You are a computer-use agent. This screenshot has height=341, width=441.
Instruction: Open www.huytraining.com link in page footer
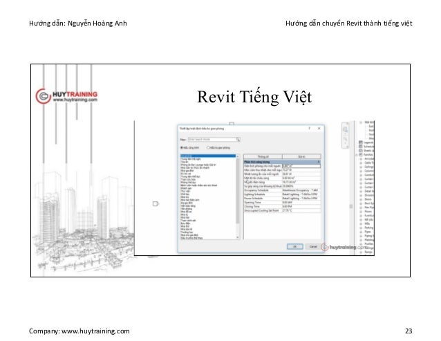tap(95, 331)
